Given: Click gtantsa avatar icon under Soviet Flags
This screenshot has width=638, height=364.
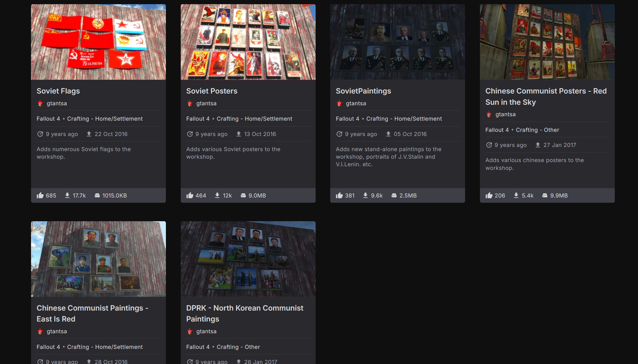Looking at the screenshot, I should pos(40,103).
